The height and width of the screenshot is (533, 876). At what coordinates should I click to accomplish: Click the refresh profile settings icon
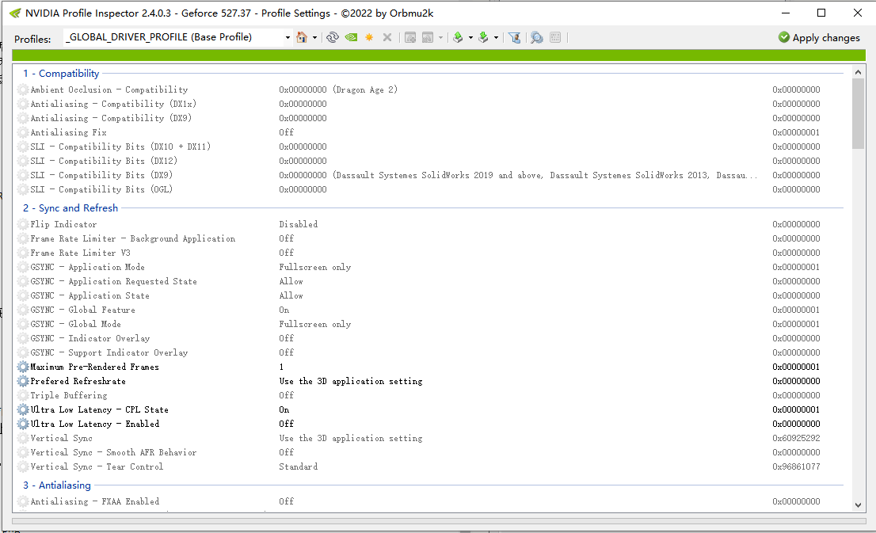click(333, 37)
